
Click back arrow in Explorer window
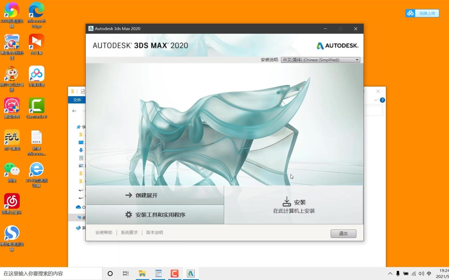click(74, 111)
